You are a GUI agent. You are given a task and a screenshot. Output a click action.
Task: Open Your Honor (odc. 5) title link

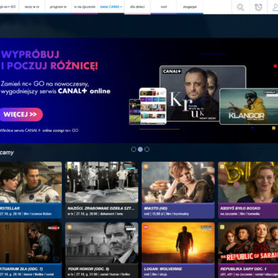pyautogui.click(x=88, y=269)
